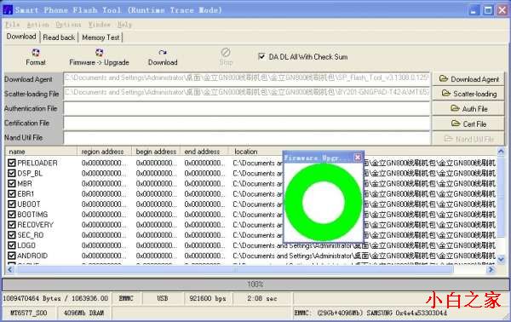Uncheck the UBOOT partition
This screenshot has width=511, height=322.
[12, 204]
